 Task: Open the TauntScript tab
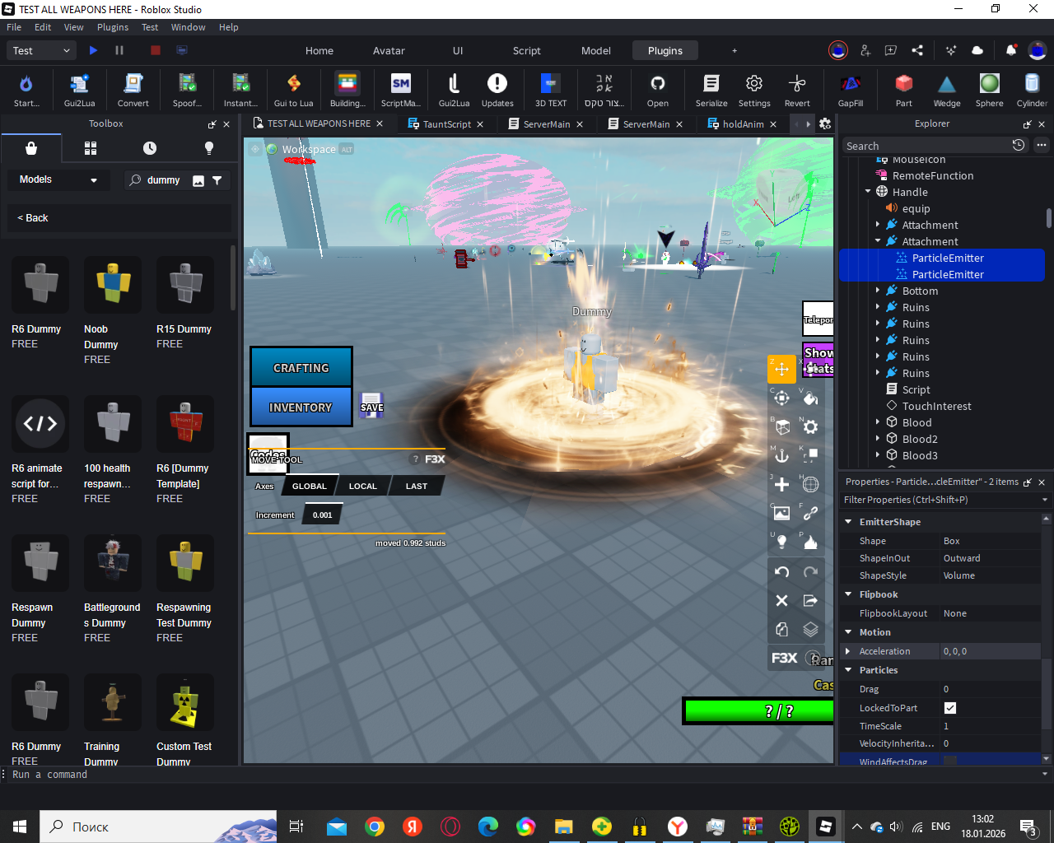[x=447, y=124]
